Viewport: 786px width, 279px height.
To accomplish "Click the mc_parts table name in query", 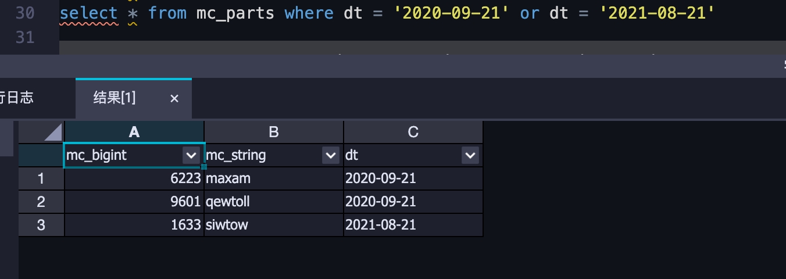I will (235, 13).
